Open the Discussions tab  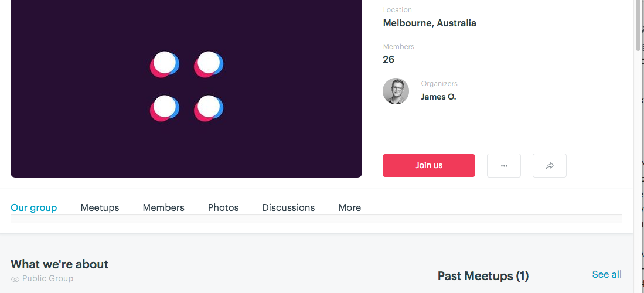point(288,207)
